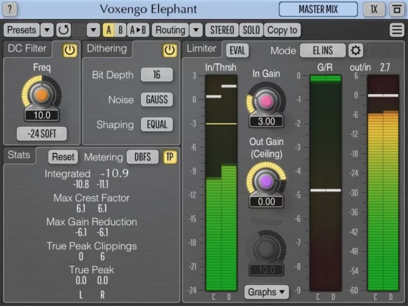Click the question mark help icon

[x=11, y=9]
